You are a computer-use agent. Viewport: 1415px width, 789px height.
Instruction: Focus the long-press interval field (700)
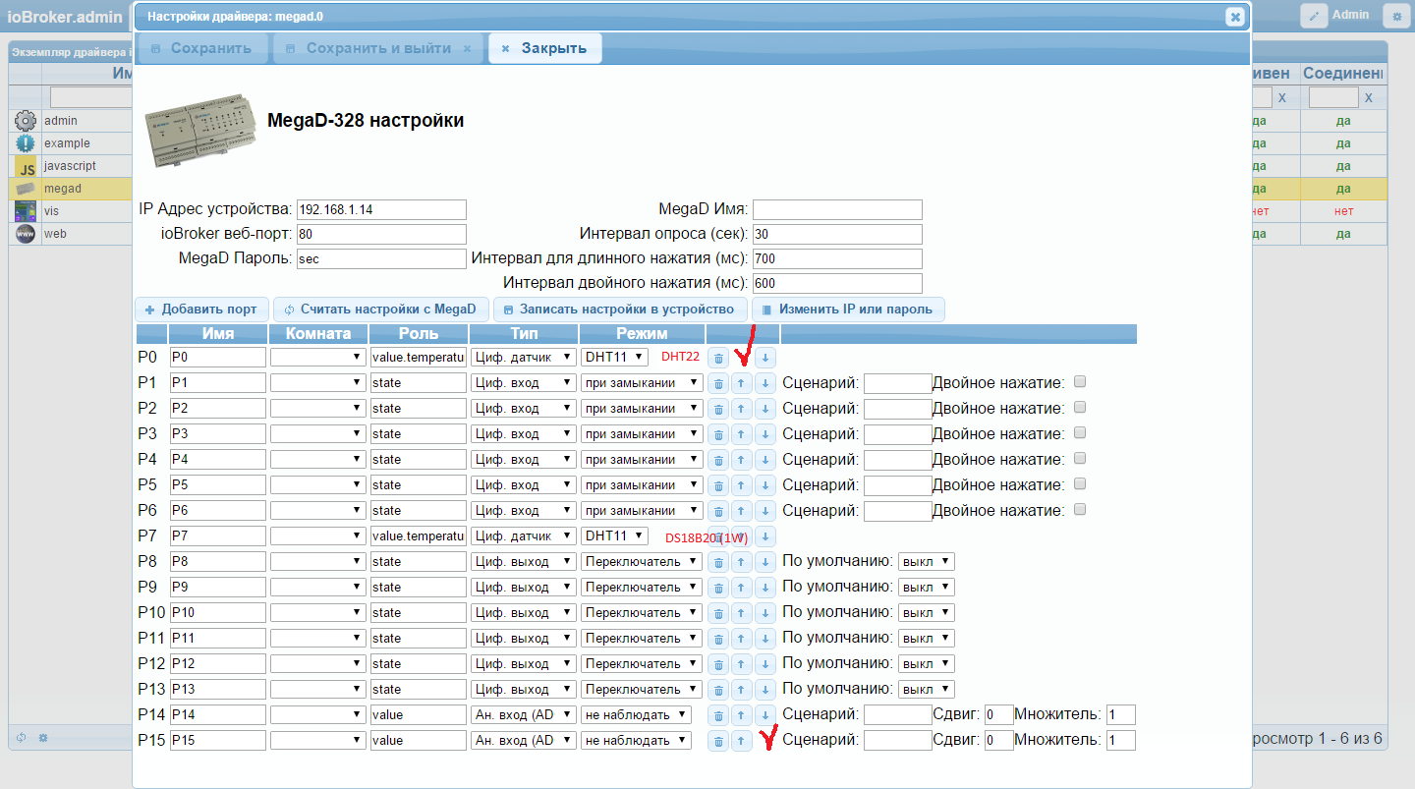click(x=837, y=258)
